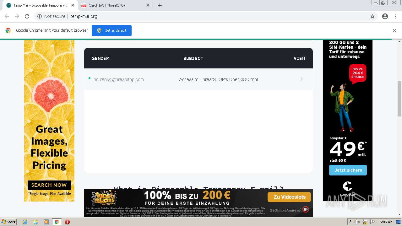Open Windows Explorer folder from taskbar
Image resolution: width=402 pixels, height=226 pixels.
[35, 222]
